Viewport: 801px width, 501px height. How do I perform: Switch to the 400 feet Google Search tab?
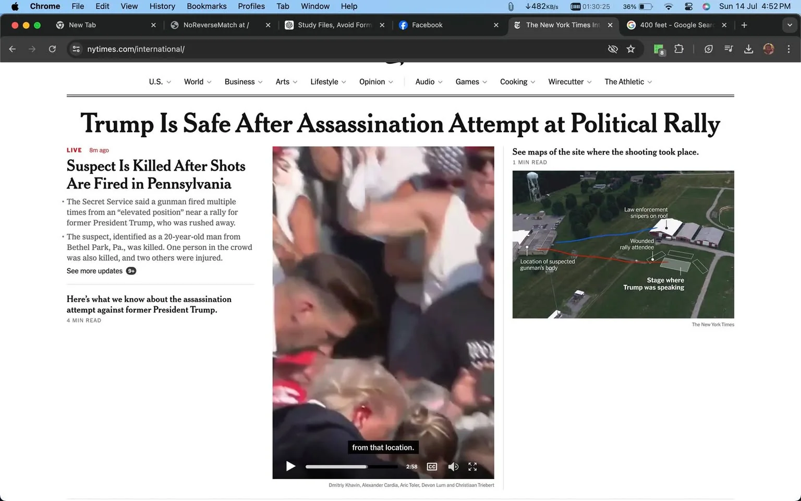[x=676, y=25]
